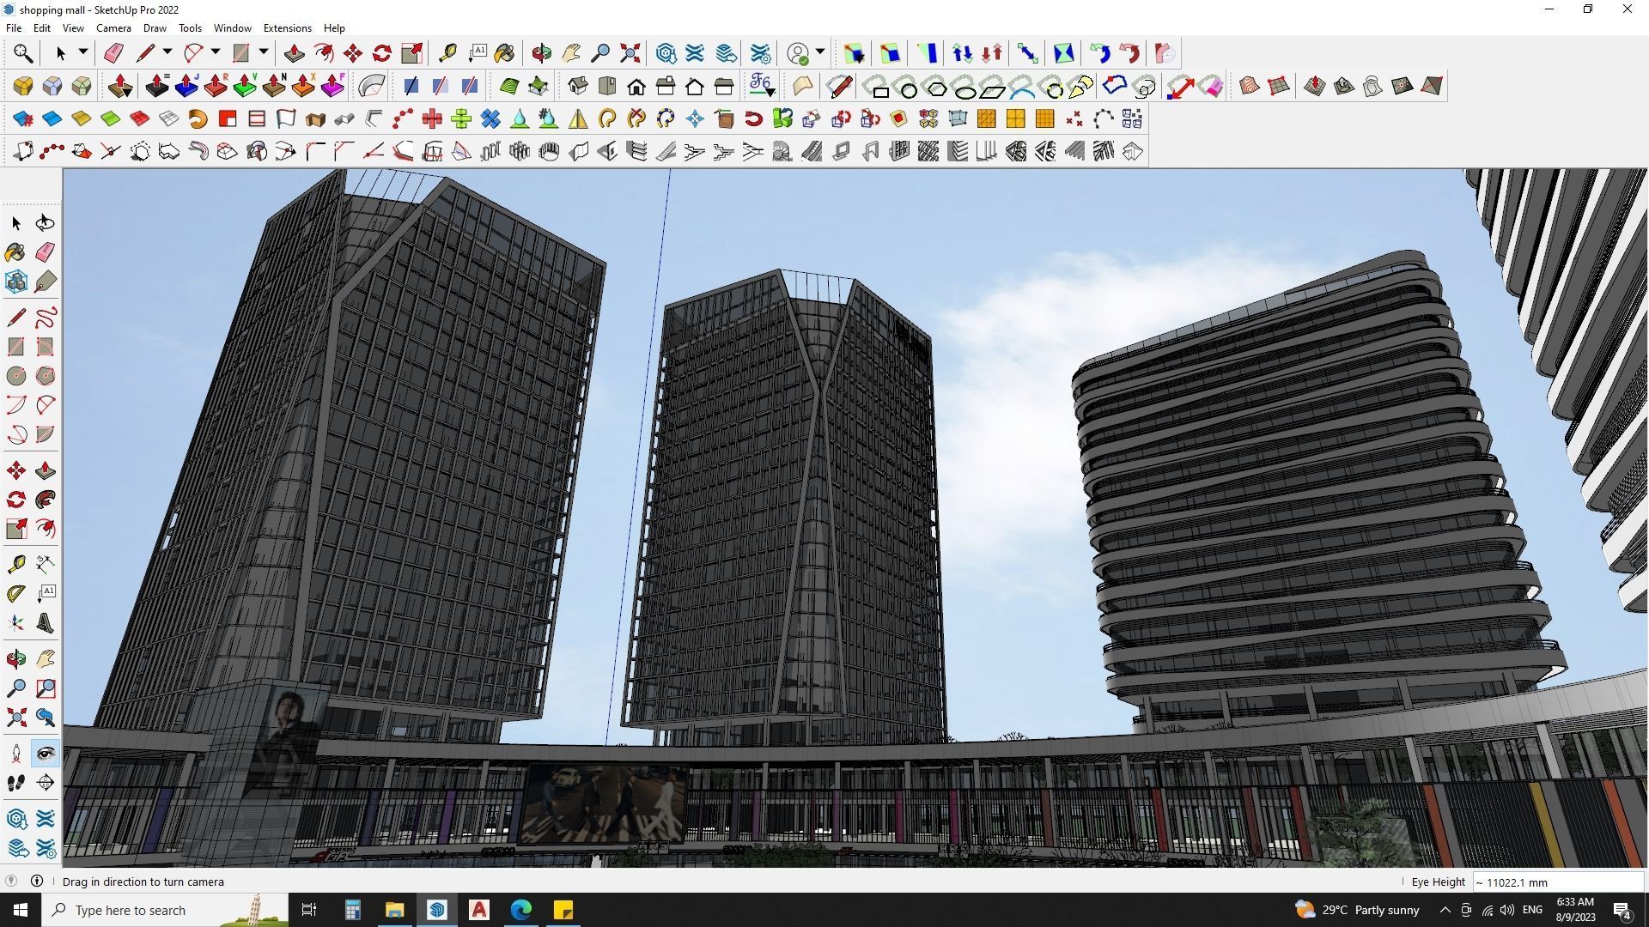Image resolution: width=1649 pixels, height=927 pixels.
Task: Open the Extensions menu
Action: [287, 28]
